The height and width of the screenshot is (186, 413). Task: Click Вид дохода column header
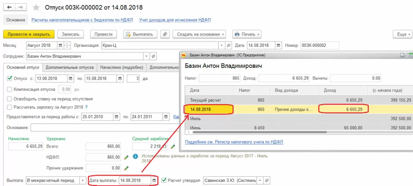[294, 91]
